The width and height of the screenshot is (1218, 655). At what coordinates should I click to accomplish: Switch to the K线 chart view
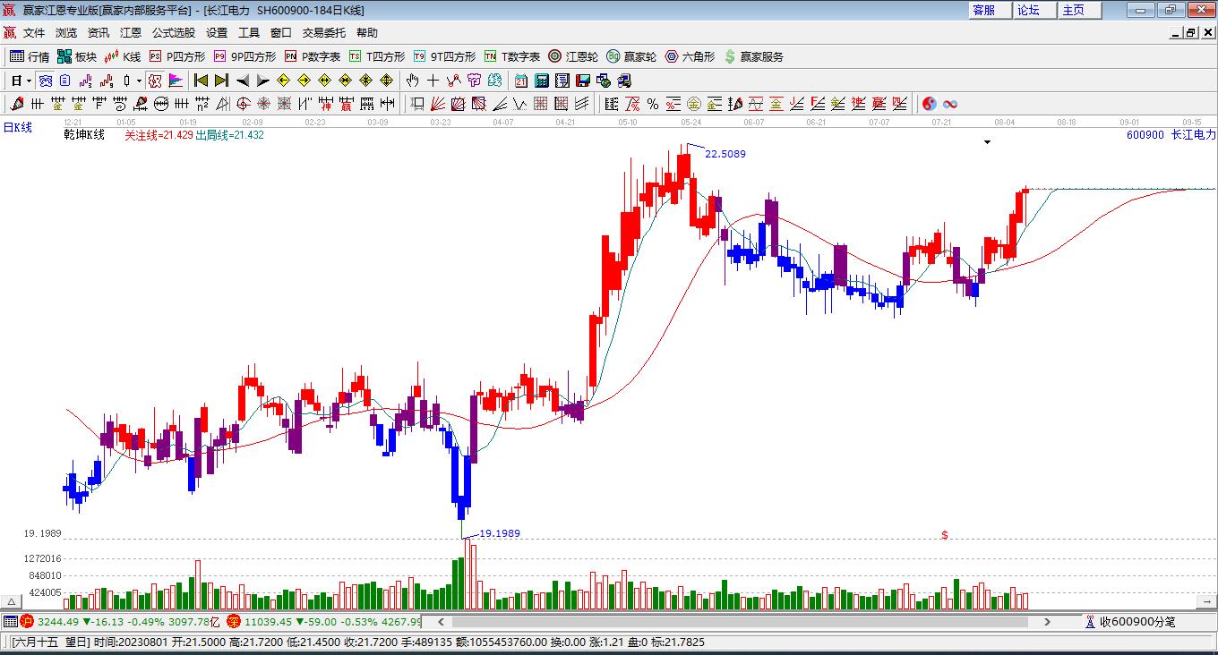pos(123,56)
